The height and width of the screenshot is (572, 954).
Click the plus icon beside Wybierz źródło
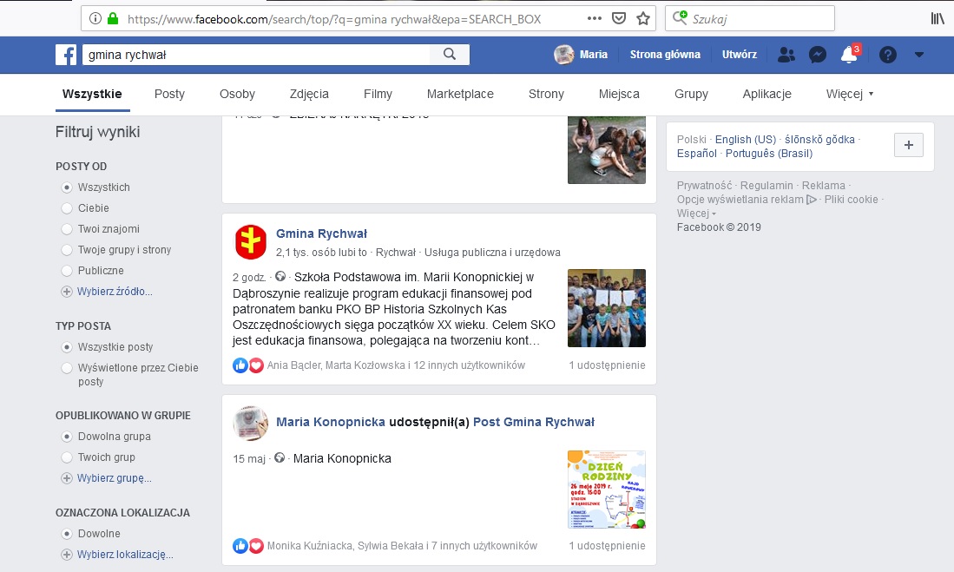point(66,292)
